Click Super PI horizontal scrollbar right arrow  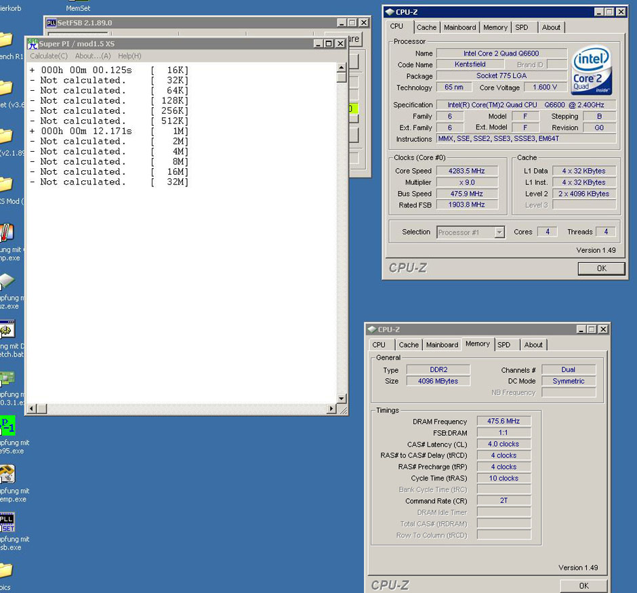click(332, 409)
